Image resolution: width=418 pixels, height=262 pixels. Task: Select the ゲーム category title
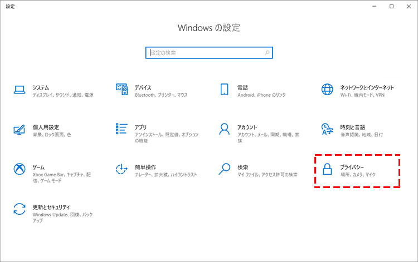[38, 167]
